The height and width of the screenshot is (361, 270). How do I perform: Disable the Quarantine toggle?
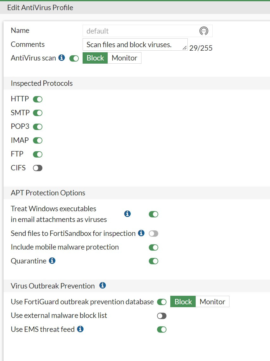154,261
